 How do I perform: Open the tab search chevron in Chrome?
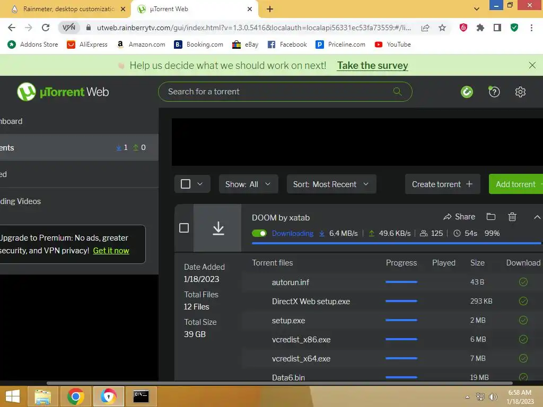pos(477,9)
